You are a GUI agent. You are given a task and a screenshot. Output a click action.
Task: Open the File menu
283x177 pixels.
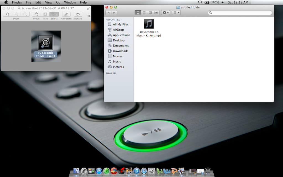click(28, 2)
